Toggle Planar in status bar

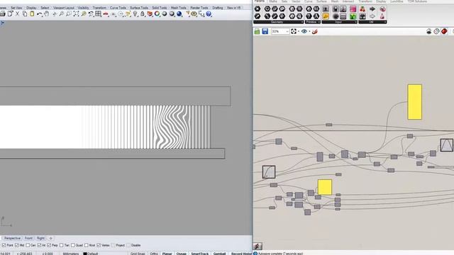(x=167, y=254)
